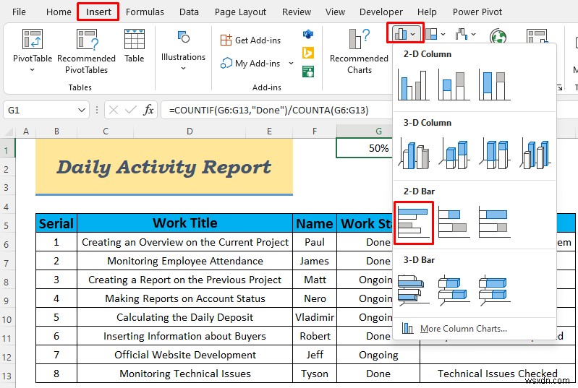Select the 3-D 100% Stacked Column chart
The image size is (578, 388).
(x=495, y=154)
